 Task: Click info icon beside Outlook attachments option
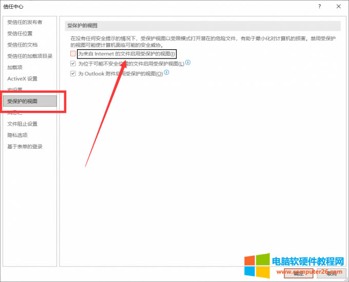click(166, 73)
